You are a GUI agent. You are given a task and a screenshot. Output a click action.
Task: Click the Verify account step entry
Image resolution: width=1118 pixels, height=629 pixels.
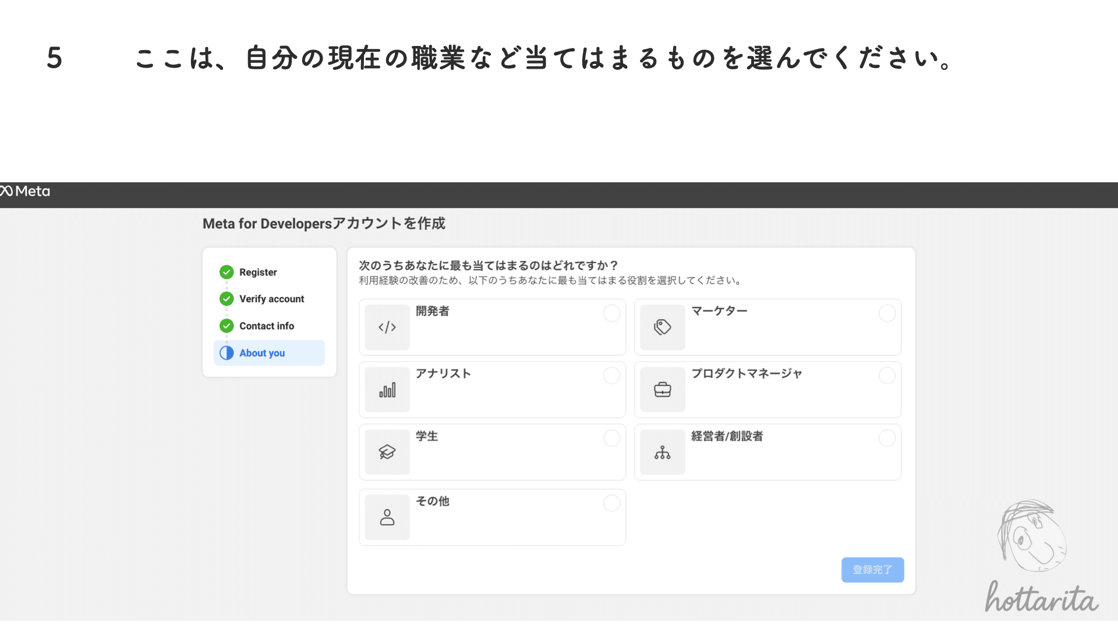coord(271,299)
